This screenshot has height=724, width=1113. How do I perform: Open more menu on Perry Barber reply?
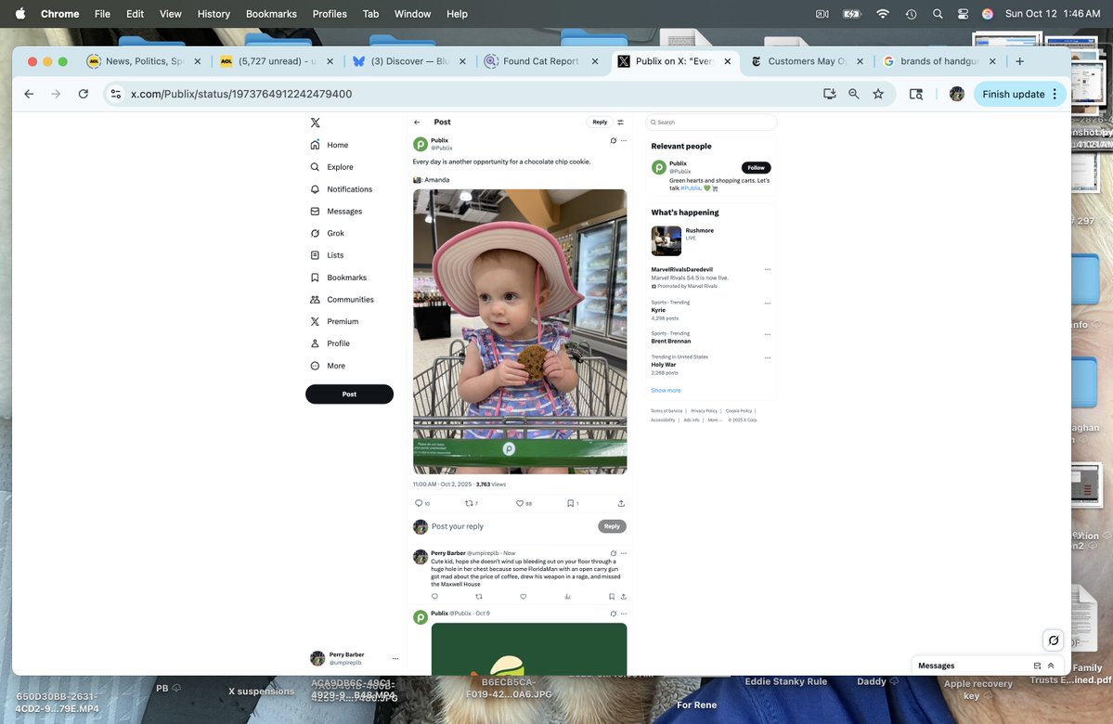tap(624, 553)
